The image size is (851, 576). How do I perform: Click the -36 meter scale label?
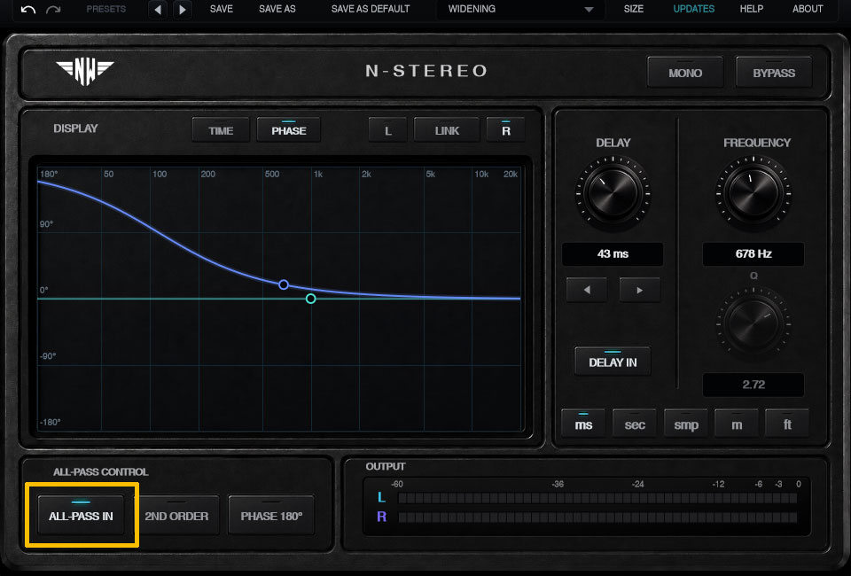[x=558, y=484]
